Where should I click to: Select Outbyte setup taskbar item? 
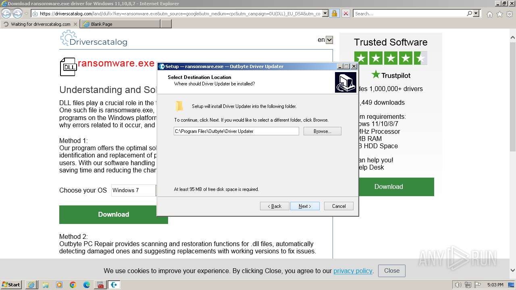click(114, 285)
